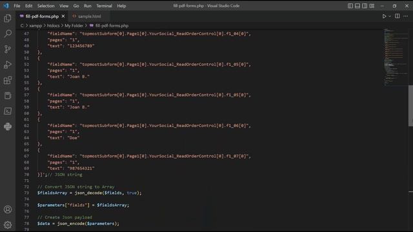Click the "Create Json payload" comment
This screenshot has width=413, height=232.
tap(65, 217)
